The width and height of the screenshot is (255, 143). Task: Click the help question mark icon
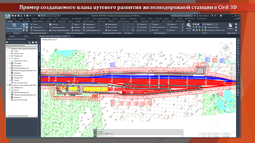[x=221, y=16]
